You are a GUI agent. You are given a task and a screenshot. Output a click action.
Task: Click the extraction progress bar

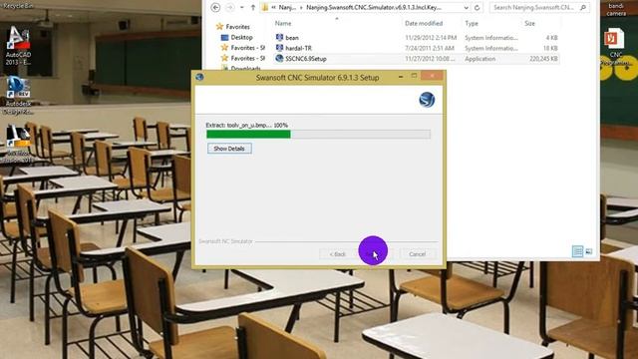[318, 135]
